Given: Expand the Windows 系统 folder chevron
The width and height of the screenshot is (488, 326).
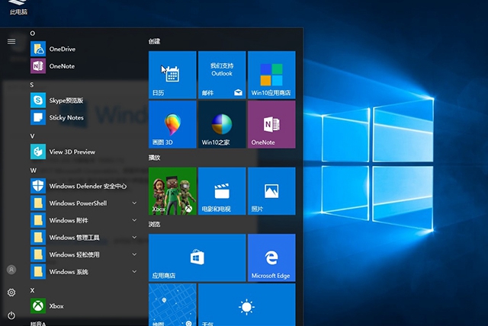Looking at the screenshot, I should click(134, 271).
